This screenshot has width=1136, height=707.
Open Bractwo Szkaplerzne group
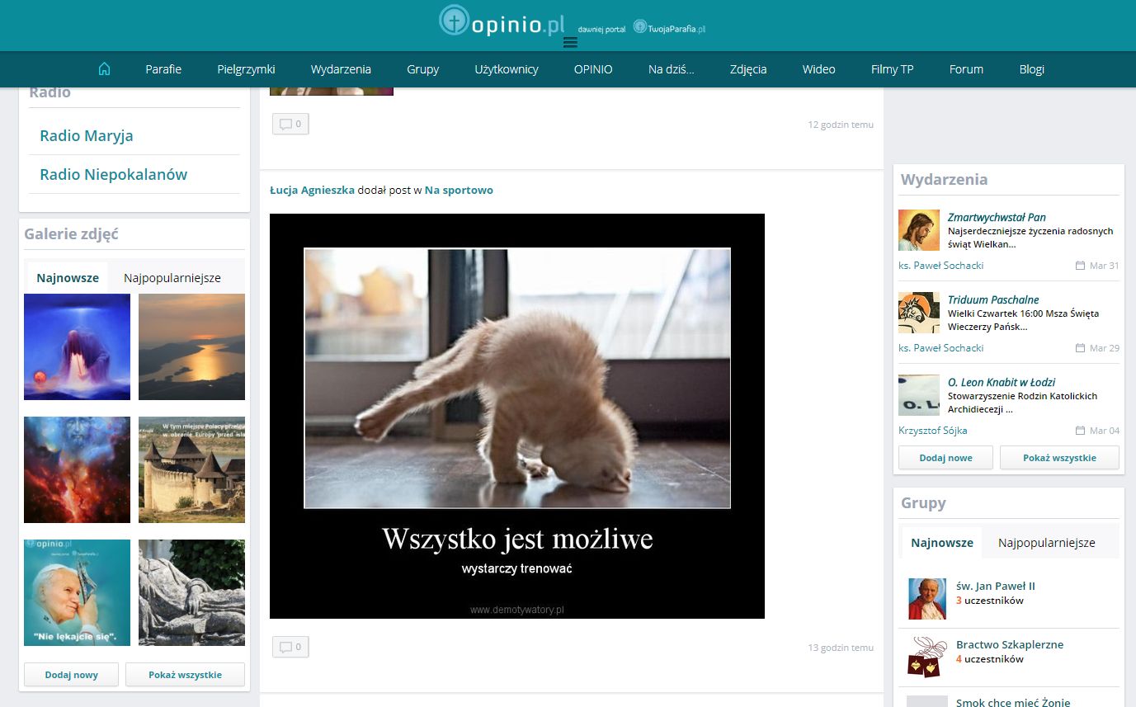tap(1010, 644)
